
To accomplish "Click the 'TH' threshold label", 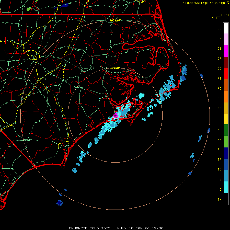I will pos(220,200).
